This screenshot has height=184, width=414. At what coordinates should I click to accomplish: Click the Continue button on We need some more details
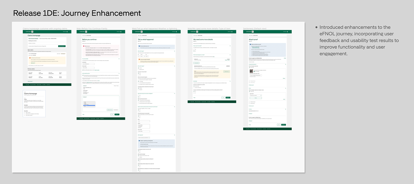228,98
